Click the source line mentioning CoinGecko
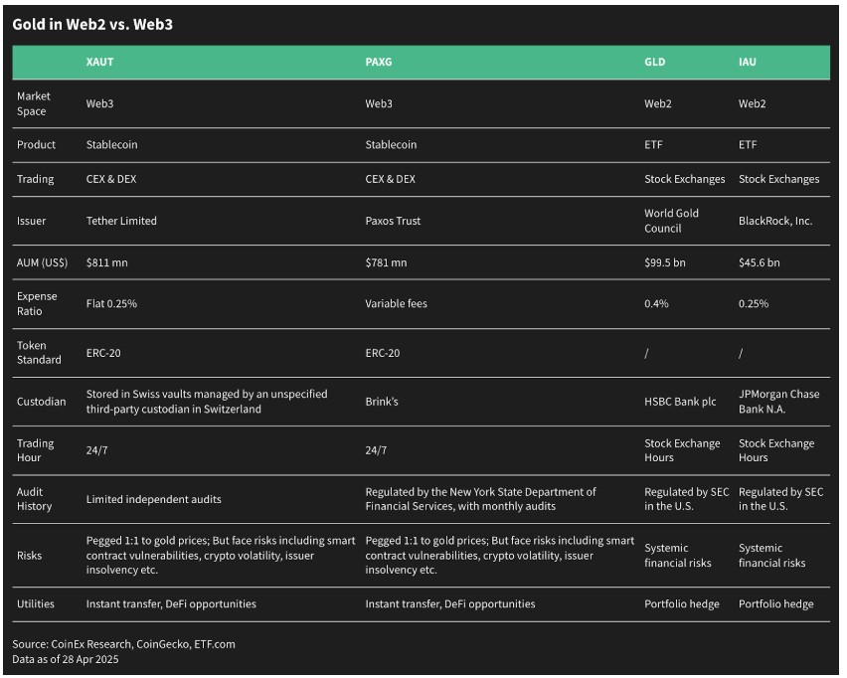847x678 pixels. coord(123,644)
